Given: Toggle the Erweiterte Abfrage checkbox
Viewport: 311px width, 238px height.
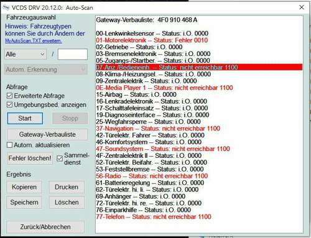Looking at the screenshot, I should [x=9, y=96].
